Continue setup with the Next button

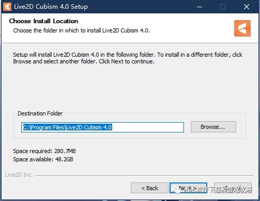coord(188,188)
